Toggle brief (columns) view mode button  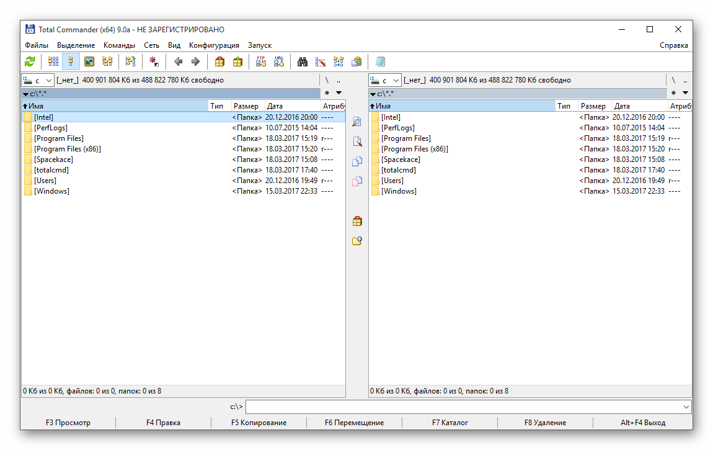[53, 61]
